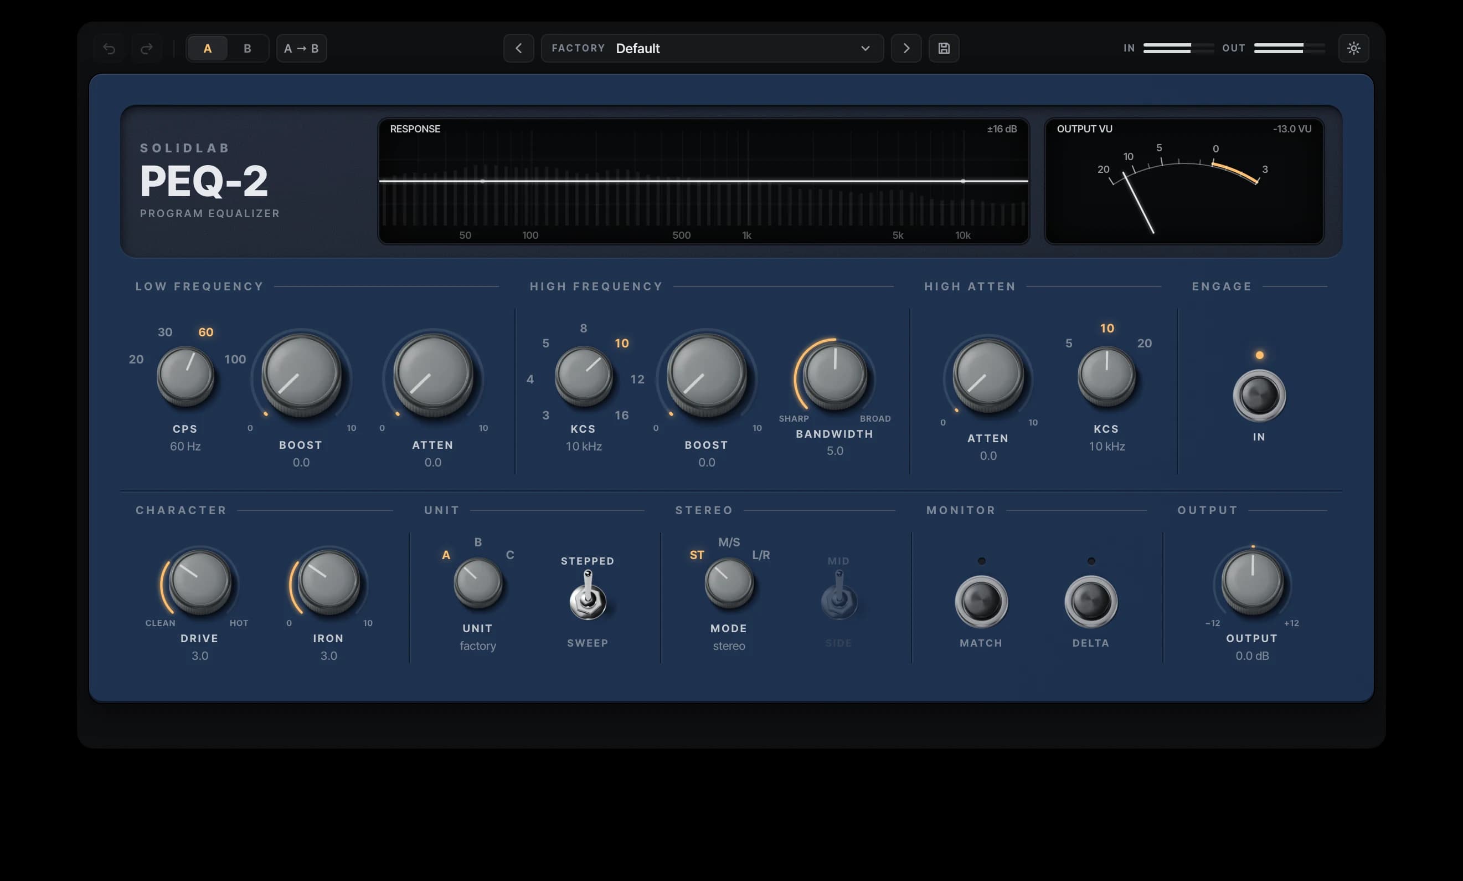Flip the MID/SIDE toggle switch
The height and width of the screenshot is (881, 1463).
point(839,596)
